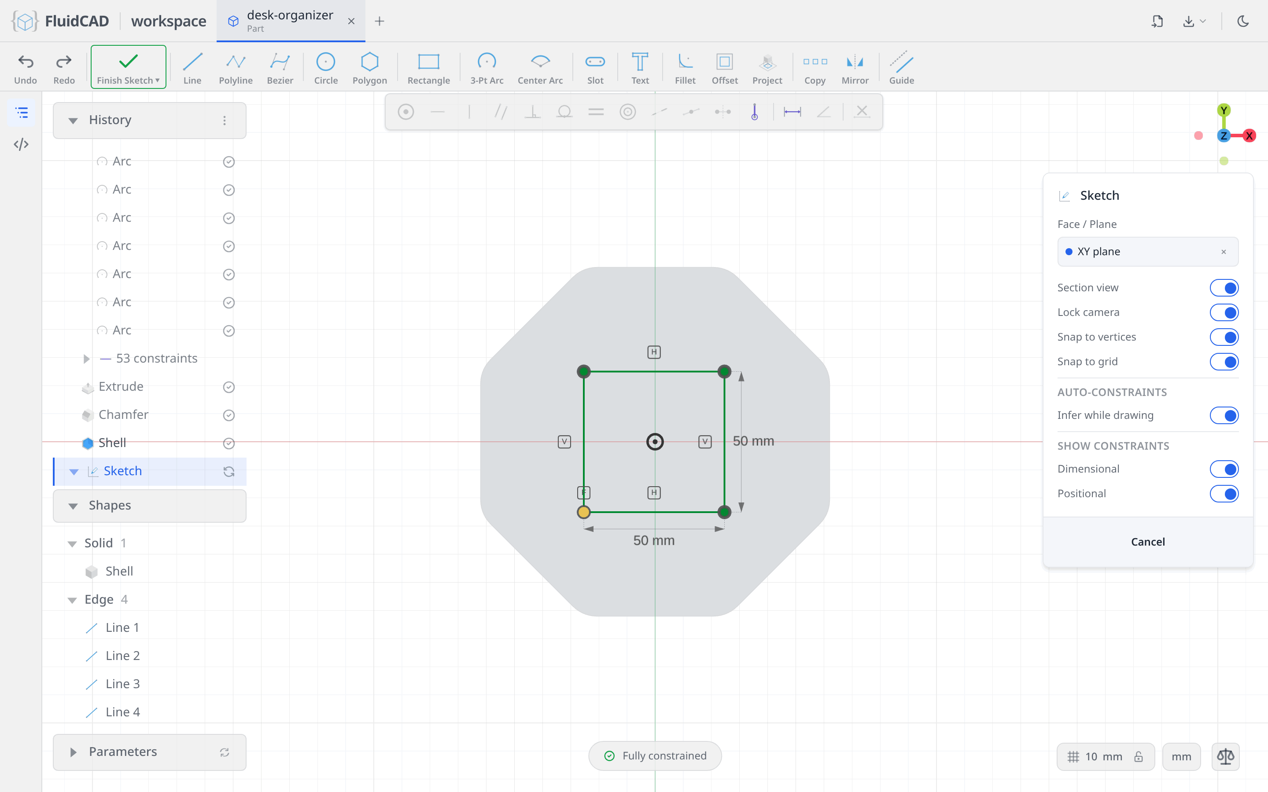
Task: Select the Line tool
Action: (192, 68)
